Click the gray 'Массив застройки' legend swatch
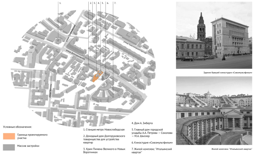The height and width of the screenshot is (156, 253). pos(8,147)
